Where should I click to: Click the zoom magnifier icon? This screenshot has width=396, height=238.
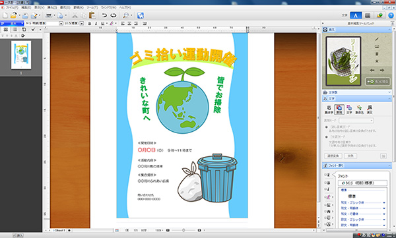pyautogui.click(x=125, y=15)
